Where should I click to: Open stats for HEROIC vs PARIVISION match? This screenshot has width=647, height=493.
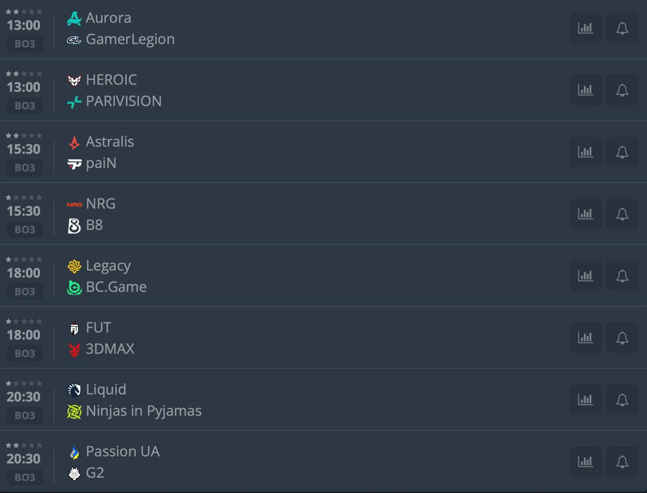(585, 90)
